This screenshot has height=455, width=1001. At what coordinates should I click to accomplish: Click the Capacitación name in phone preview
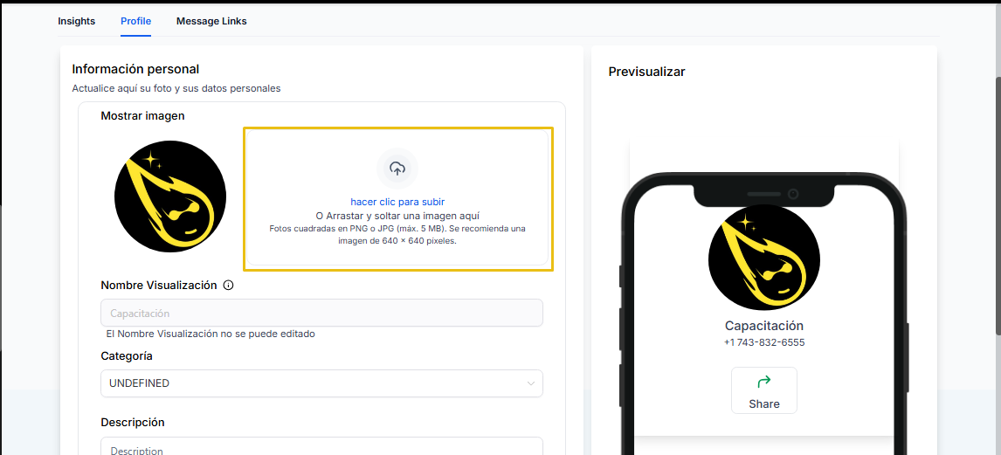pos(764,326)
